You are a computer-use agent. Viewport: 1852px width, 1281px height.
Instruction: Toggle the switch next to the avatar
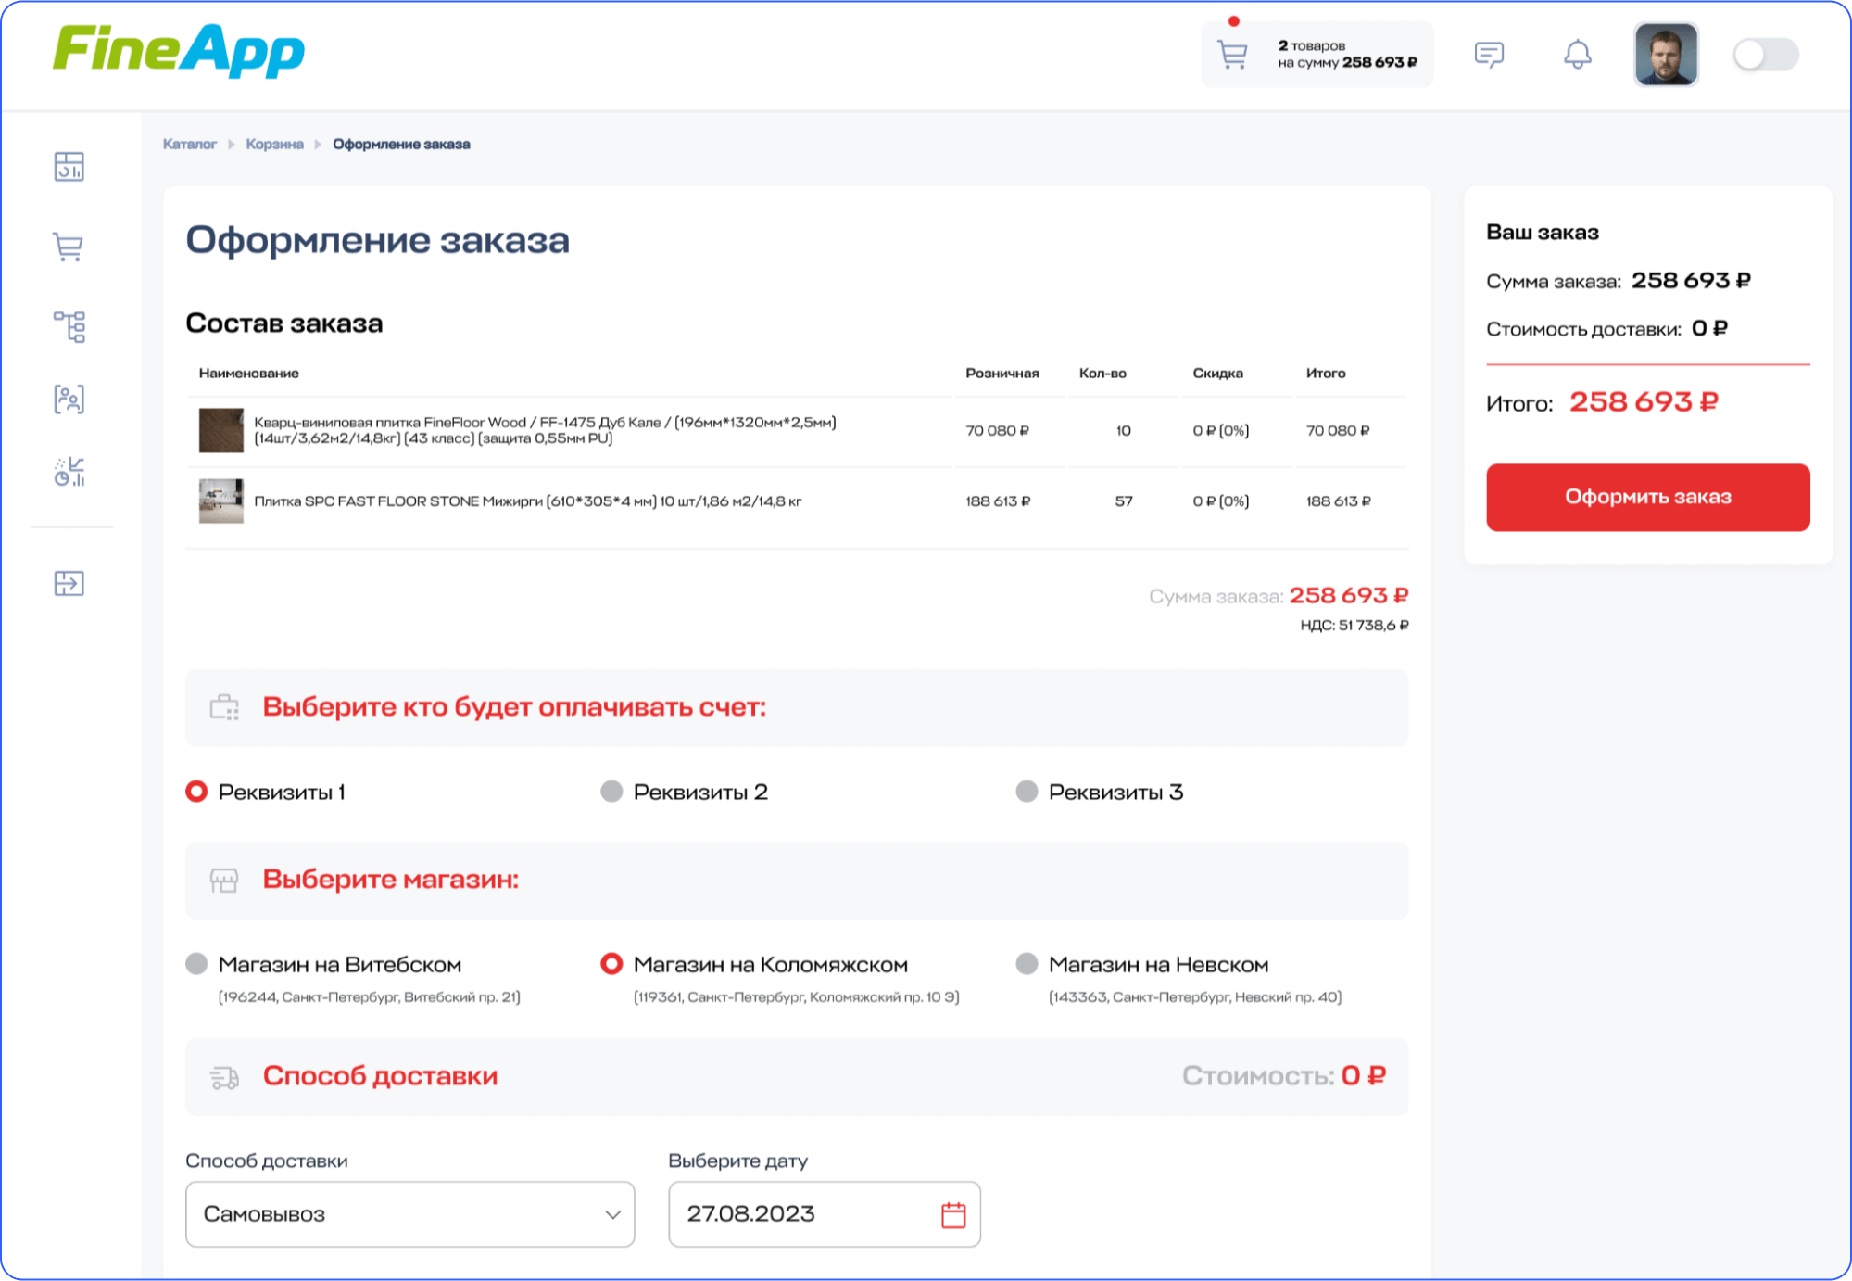pos(1765,55)
